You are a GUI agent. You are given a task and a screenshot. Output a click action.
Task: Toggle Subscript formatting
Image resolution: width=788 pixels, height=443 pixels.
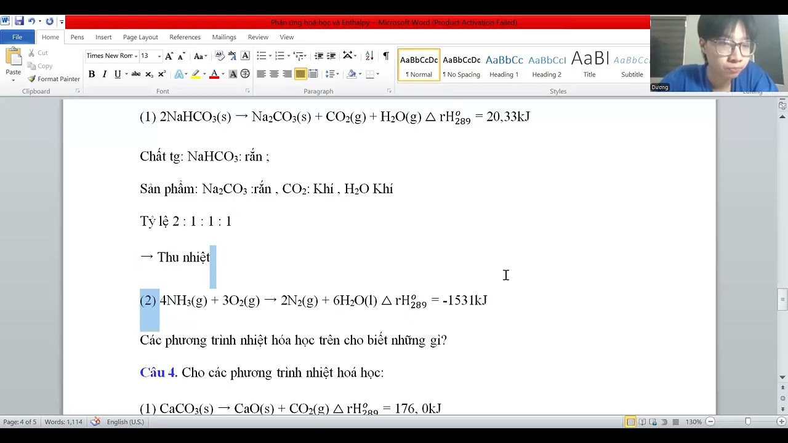150,74
